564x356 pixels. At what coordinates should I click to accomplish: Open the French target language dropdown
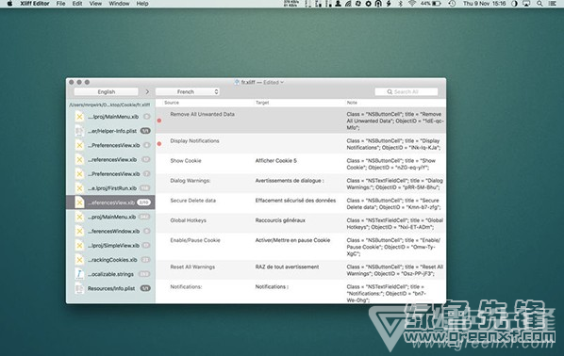click(x=188, y=92)
